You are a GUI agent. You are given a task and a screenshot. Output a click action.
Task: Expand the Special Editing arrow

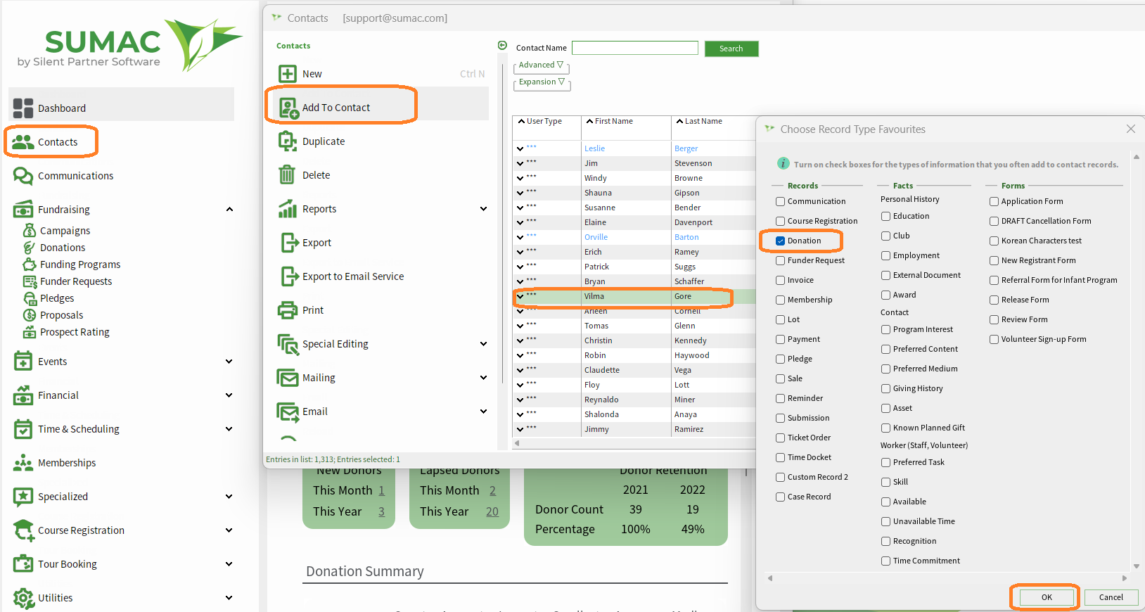pyautogui.click(x=483, y=344)
